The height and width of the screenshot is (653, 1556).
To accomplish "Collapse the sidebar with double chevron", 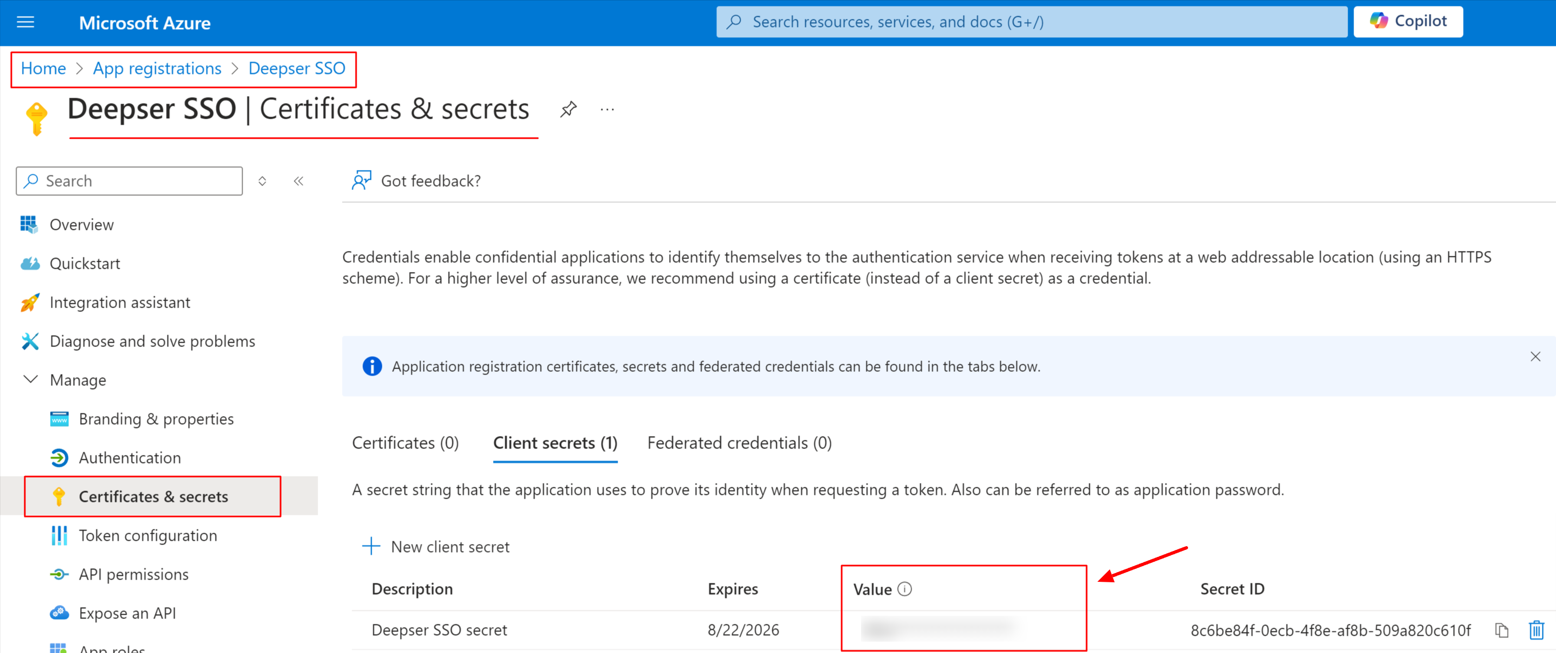I will pyautogui.click(x=298, y=181).
